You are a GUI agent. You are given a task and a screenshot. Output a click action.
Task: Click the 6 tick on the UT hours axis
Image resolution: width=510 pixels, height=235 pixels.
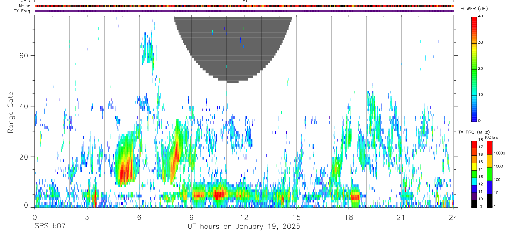139,217
